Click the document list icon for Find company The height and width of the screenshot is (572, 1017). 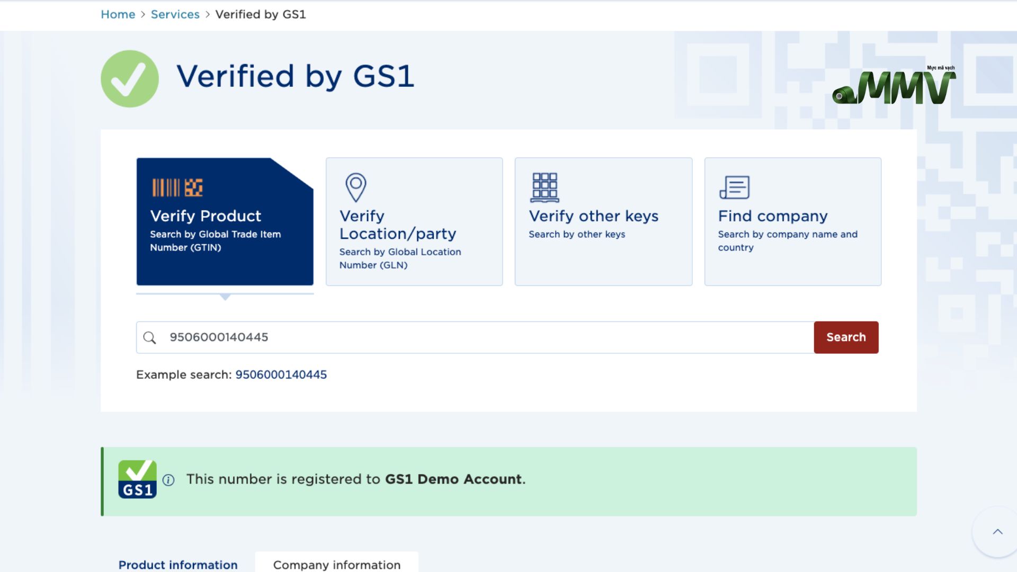734,187
